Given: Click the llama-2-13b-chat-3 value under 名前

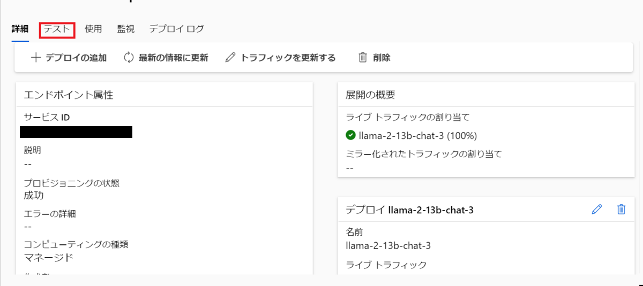Looking at the screenshot, I should pyautogui.click(x=388, y=246).
